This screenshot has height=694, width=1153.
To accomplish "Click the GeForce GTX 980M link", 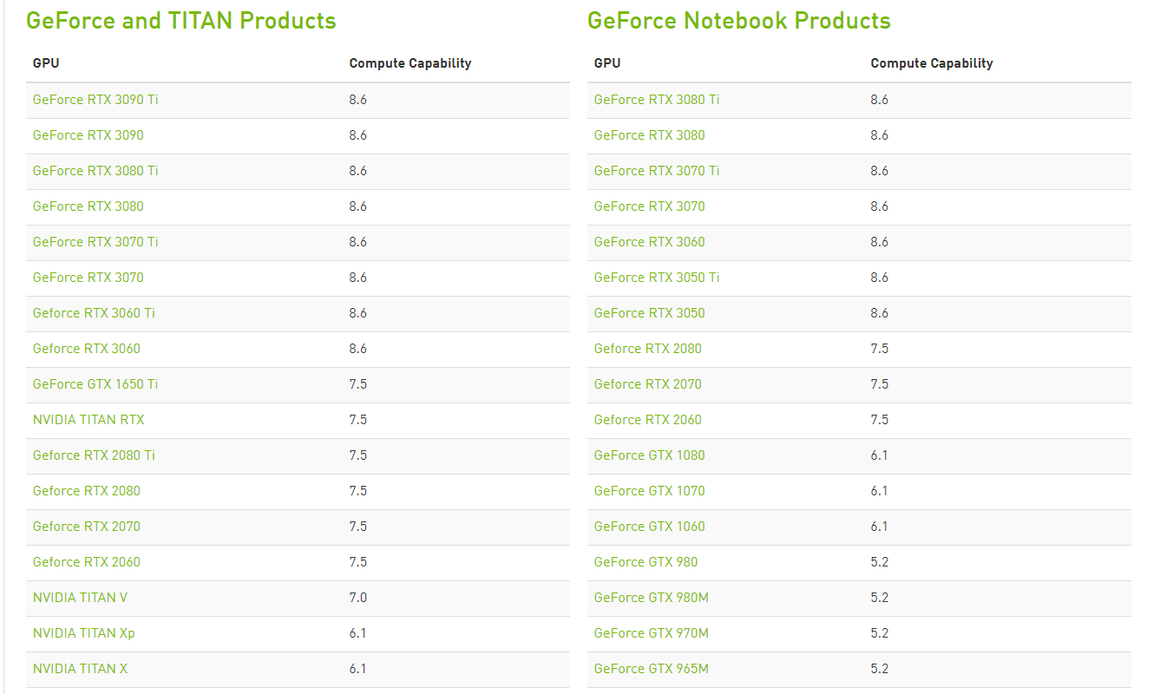I will tap(652, 598).
